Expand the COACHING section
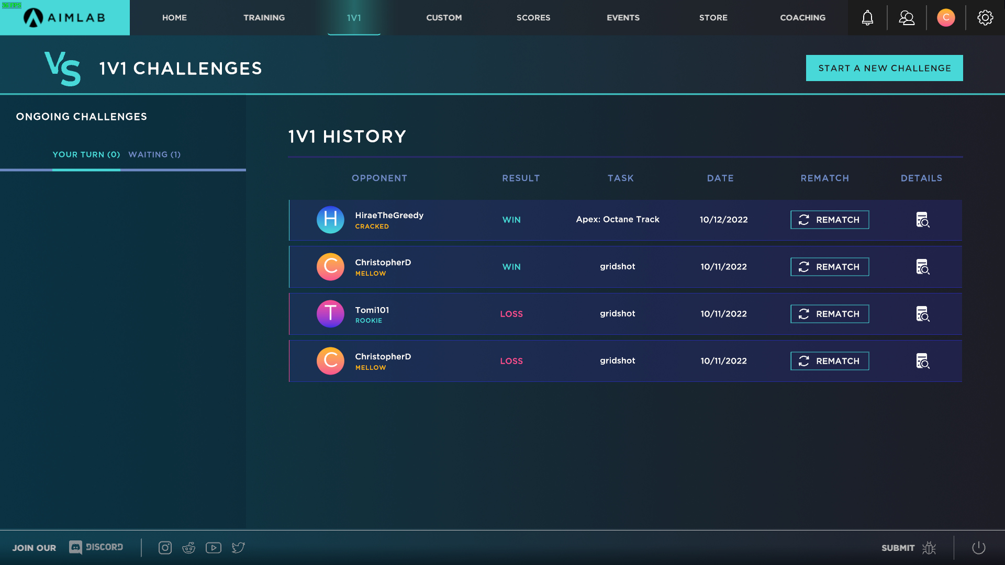The width and height of the screenshot is (1005, 565). point(802,17)
